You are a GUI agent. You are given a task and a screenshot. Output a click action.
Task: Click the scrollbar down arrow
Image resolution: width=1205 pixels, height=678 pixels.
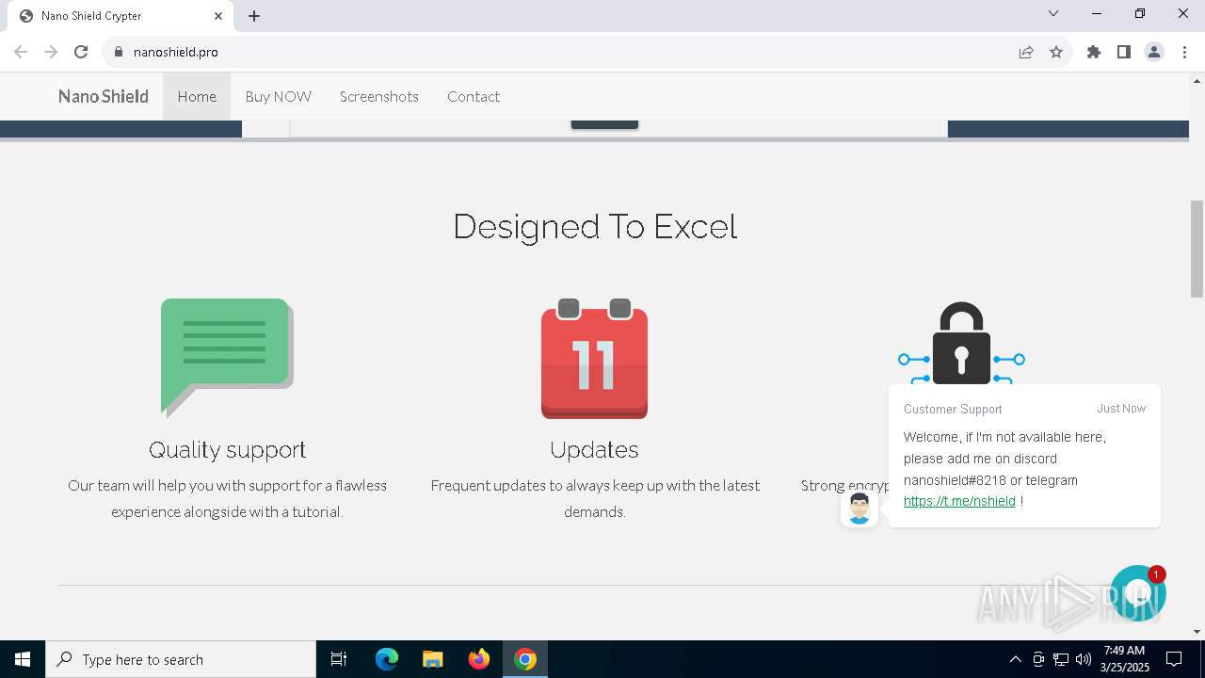point(1197,632)
